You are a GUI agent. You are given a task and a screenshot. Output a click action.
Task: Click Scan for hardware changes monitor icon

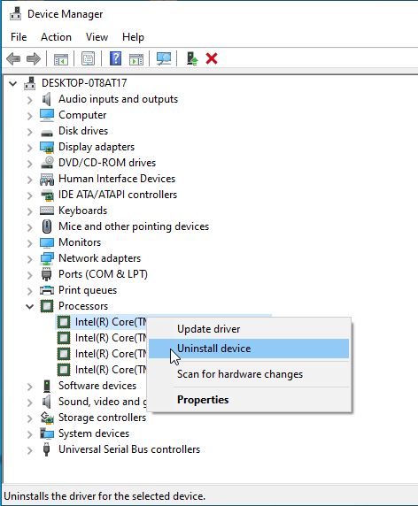164,58
